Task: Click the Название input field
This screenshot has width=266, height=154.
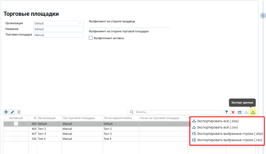Action: [58, 29]
